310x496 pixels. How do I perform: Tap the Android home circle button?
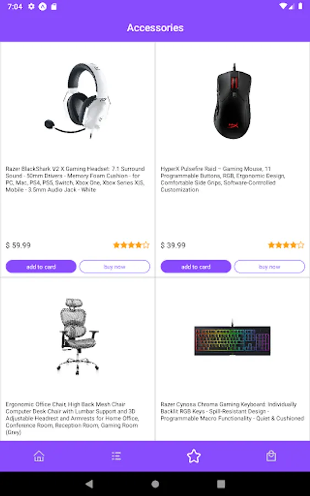click(x=155, y=484)
